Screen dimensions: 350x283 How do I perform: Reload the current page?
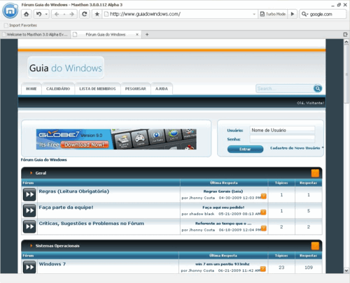pyautogui.click(x=85, y=14)
